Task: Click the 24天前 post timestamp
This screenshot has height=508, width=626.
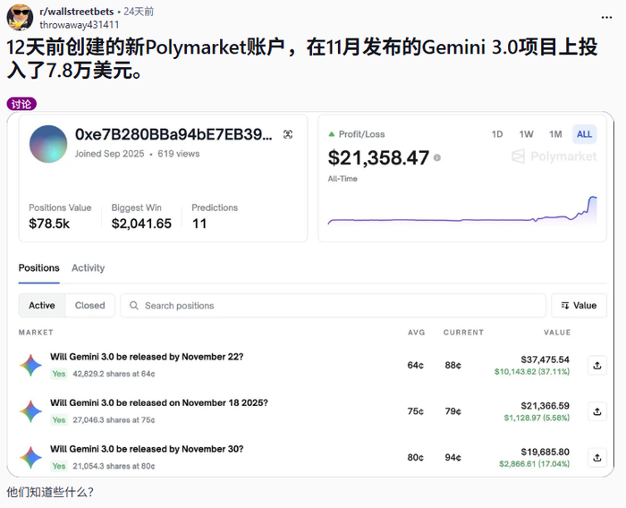Action: pyautogui.click(x=139, y=12)
